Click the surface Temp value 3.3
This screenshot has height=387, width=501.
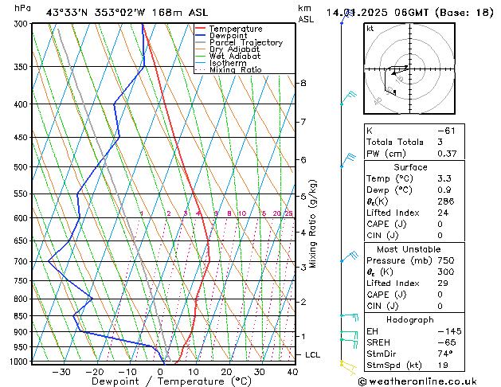coord(444,178)
